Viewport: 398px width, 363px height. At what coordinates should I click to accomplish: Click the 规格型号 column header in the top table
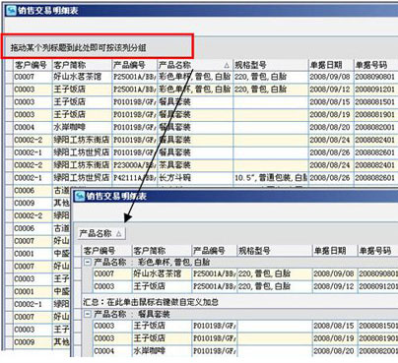pos(271,65)
